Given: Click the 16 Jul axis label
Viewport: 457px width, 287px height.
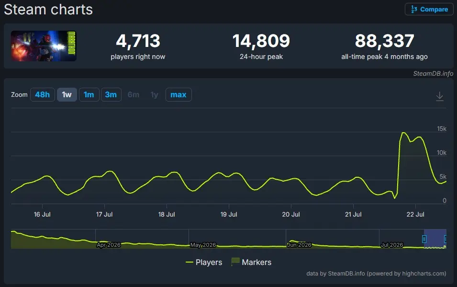Looking at the screenshot, I should 42,214.
